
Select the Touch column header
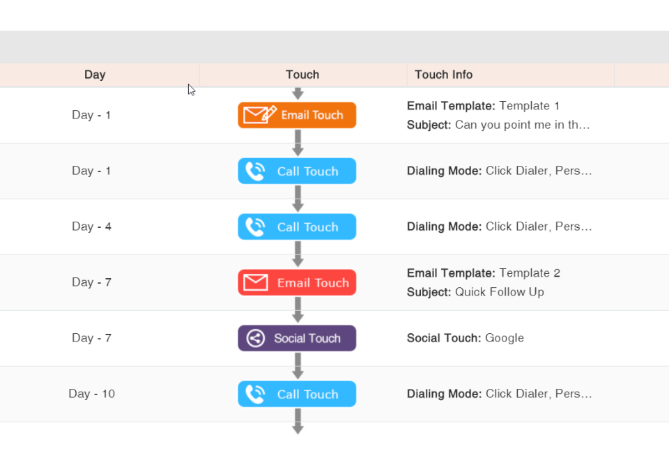(302, 75)
